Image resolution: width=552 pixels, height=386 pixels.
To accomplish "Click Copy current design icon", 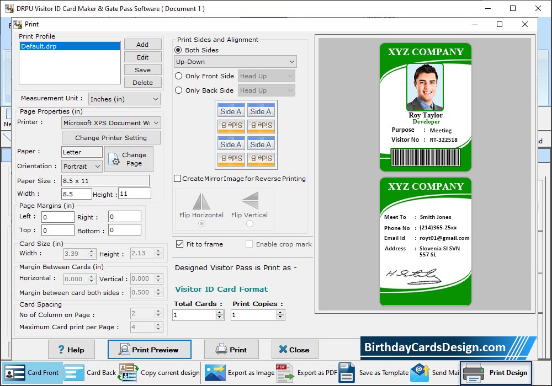I will [128, 373].
